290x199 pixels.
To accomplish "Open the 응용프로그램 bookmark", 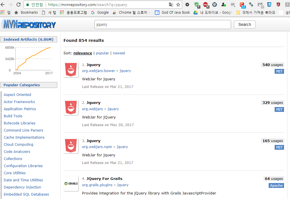I will click(73, 13).
